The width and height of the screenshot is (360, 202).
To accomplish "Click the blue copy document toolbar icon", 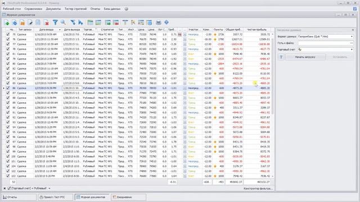I will 15,22.
